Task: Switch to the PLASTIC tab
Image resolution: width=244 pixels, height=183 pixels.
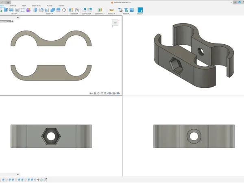Action: click(x=50, y=6)
